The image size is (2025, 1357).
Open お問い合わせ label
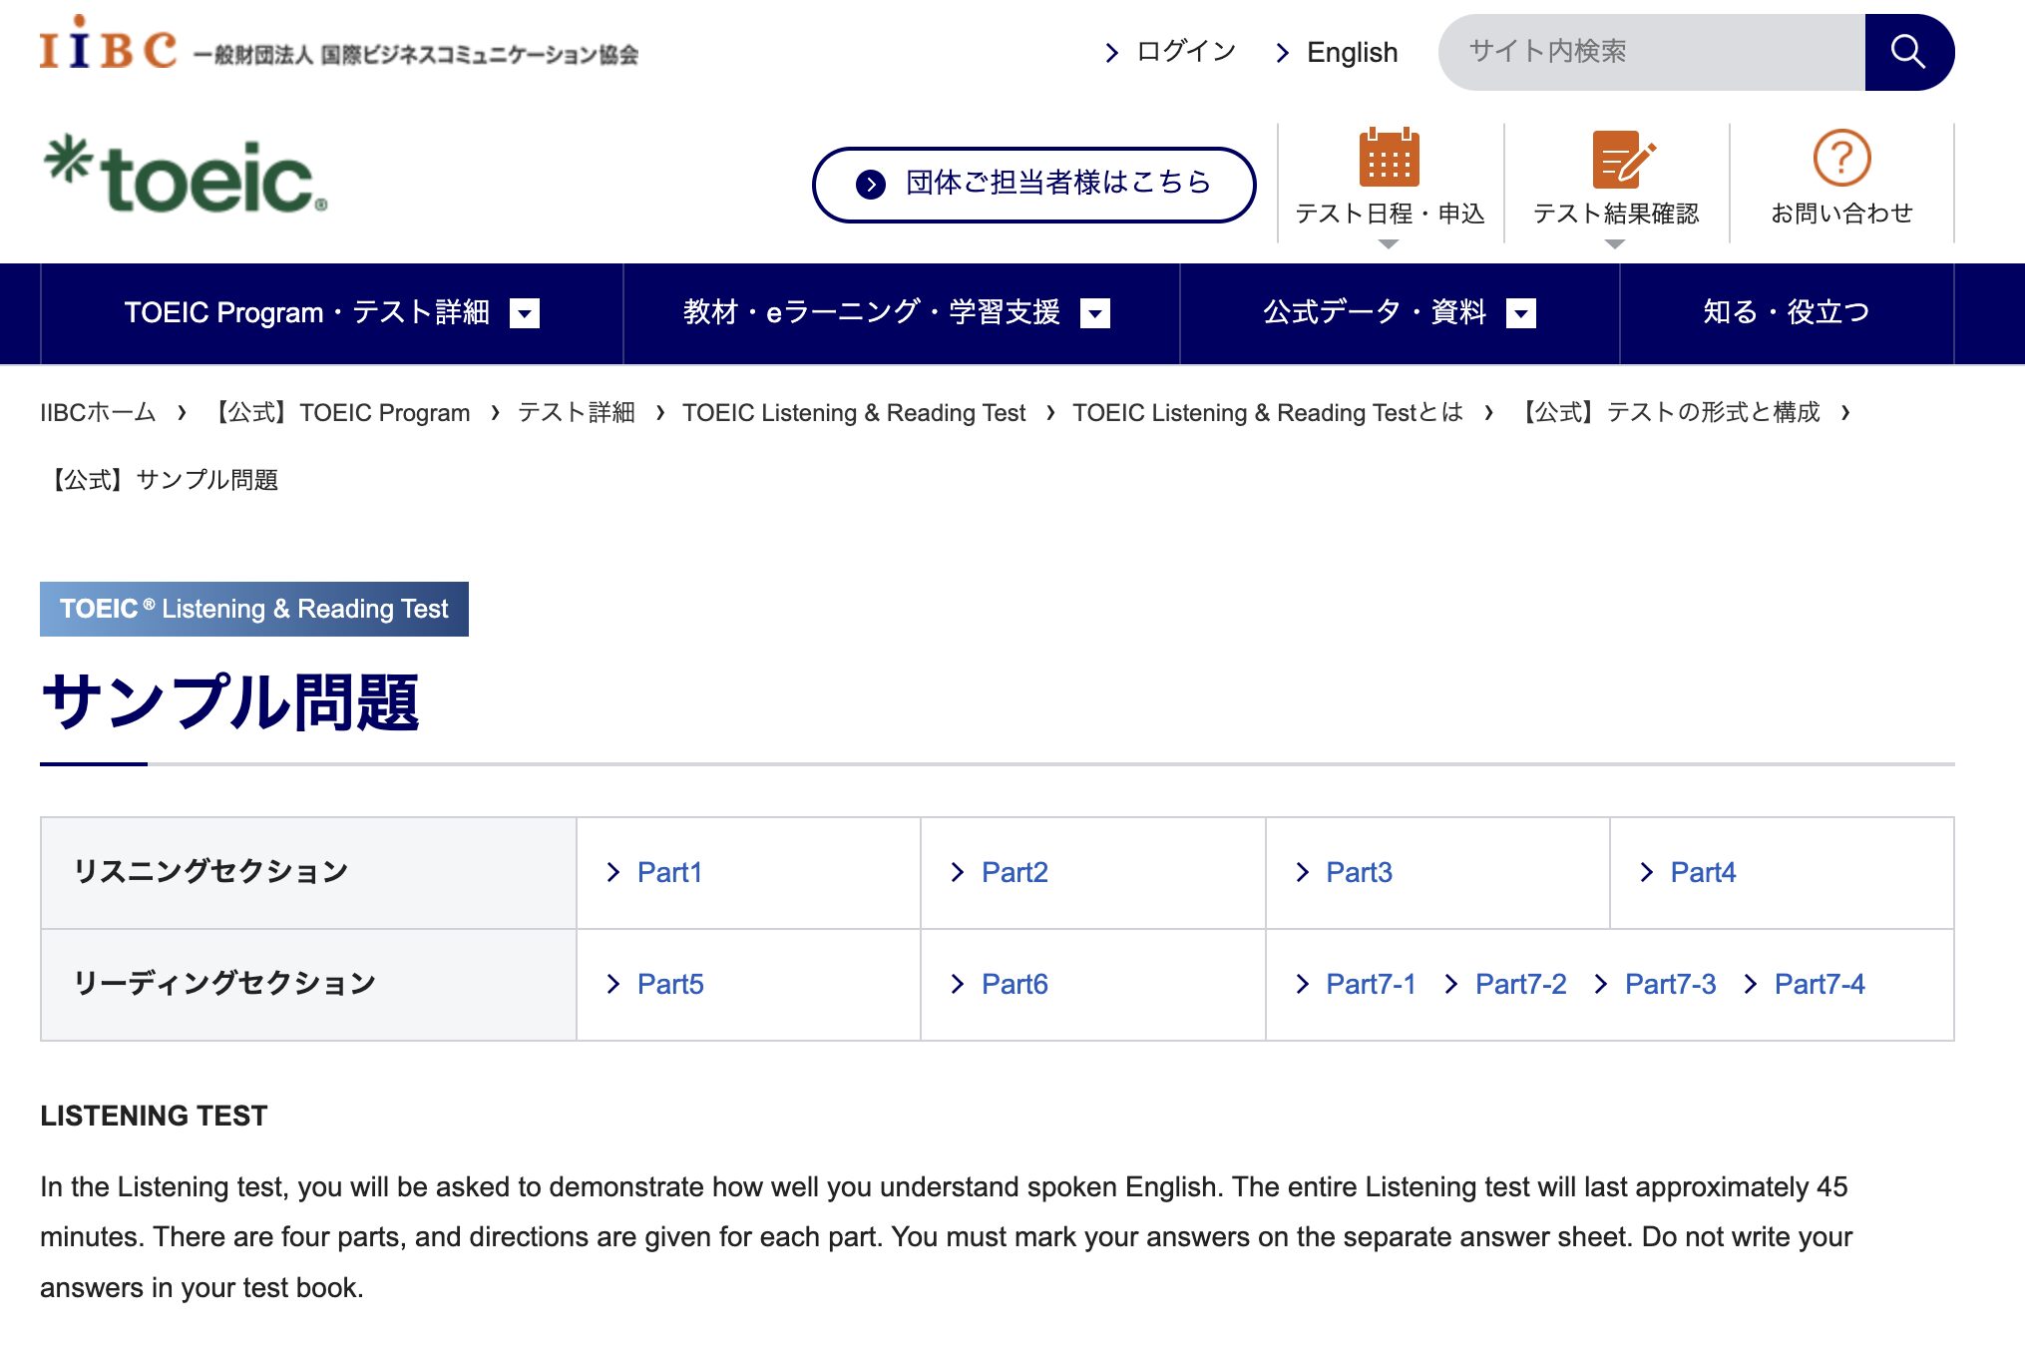(1841, 214)
